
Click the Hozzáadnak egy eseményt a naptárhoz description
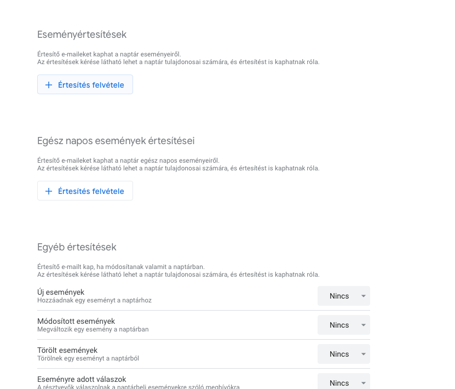(x=94, y=300)
